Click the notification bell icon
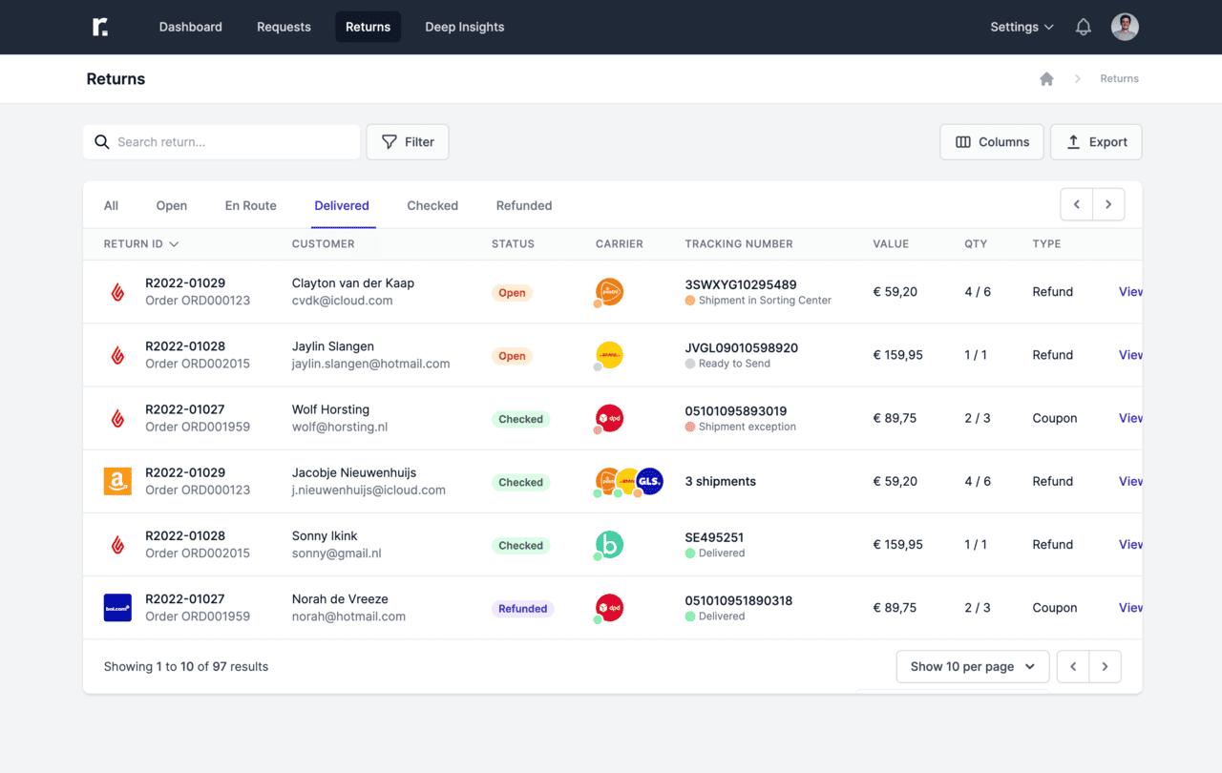1222x773 pixels. tap(1083, 27)
